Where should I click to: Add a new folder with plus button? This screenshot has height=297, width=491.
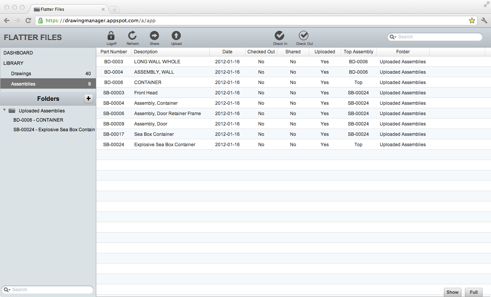pos(88,99)
